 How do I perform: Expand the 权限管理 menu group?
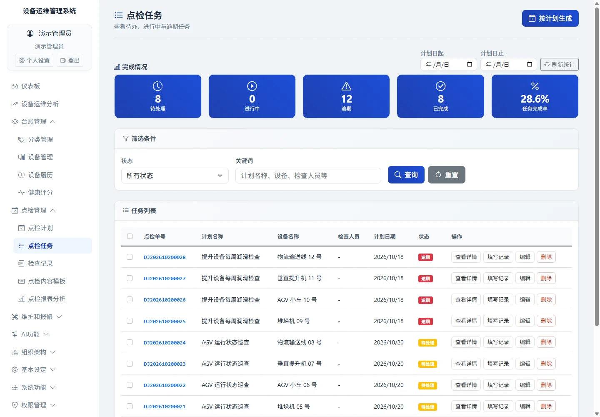point(33,405)
